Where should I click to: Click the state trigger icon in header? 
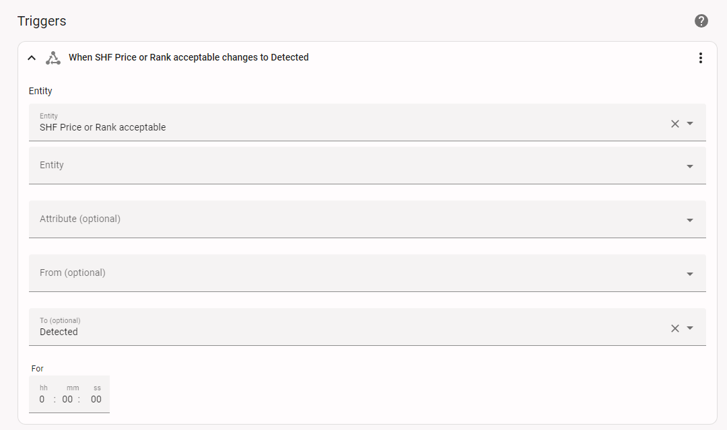tap(53, 58)
